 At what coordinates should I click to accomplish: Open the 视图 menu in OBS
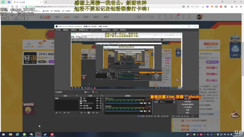point(74,30)
